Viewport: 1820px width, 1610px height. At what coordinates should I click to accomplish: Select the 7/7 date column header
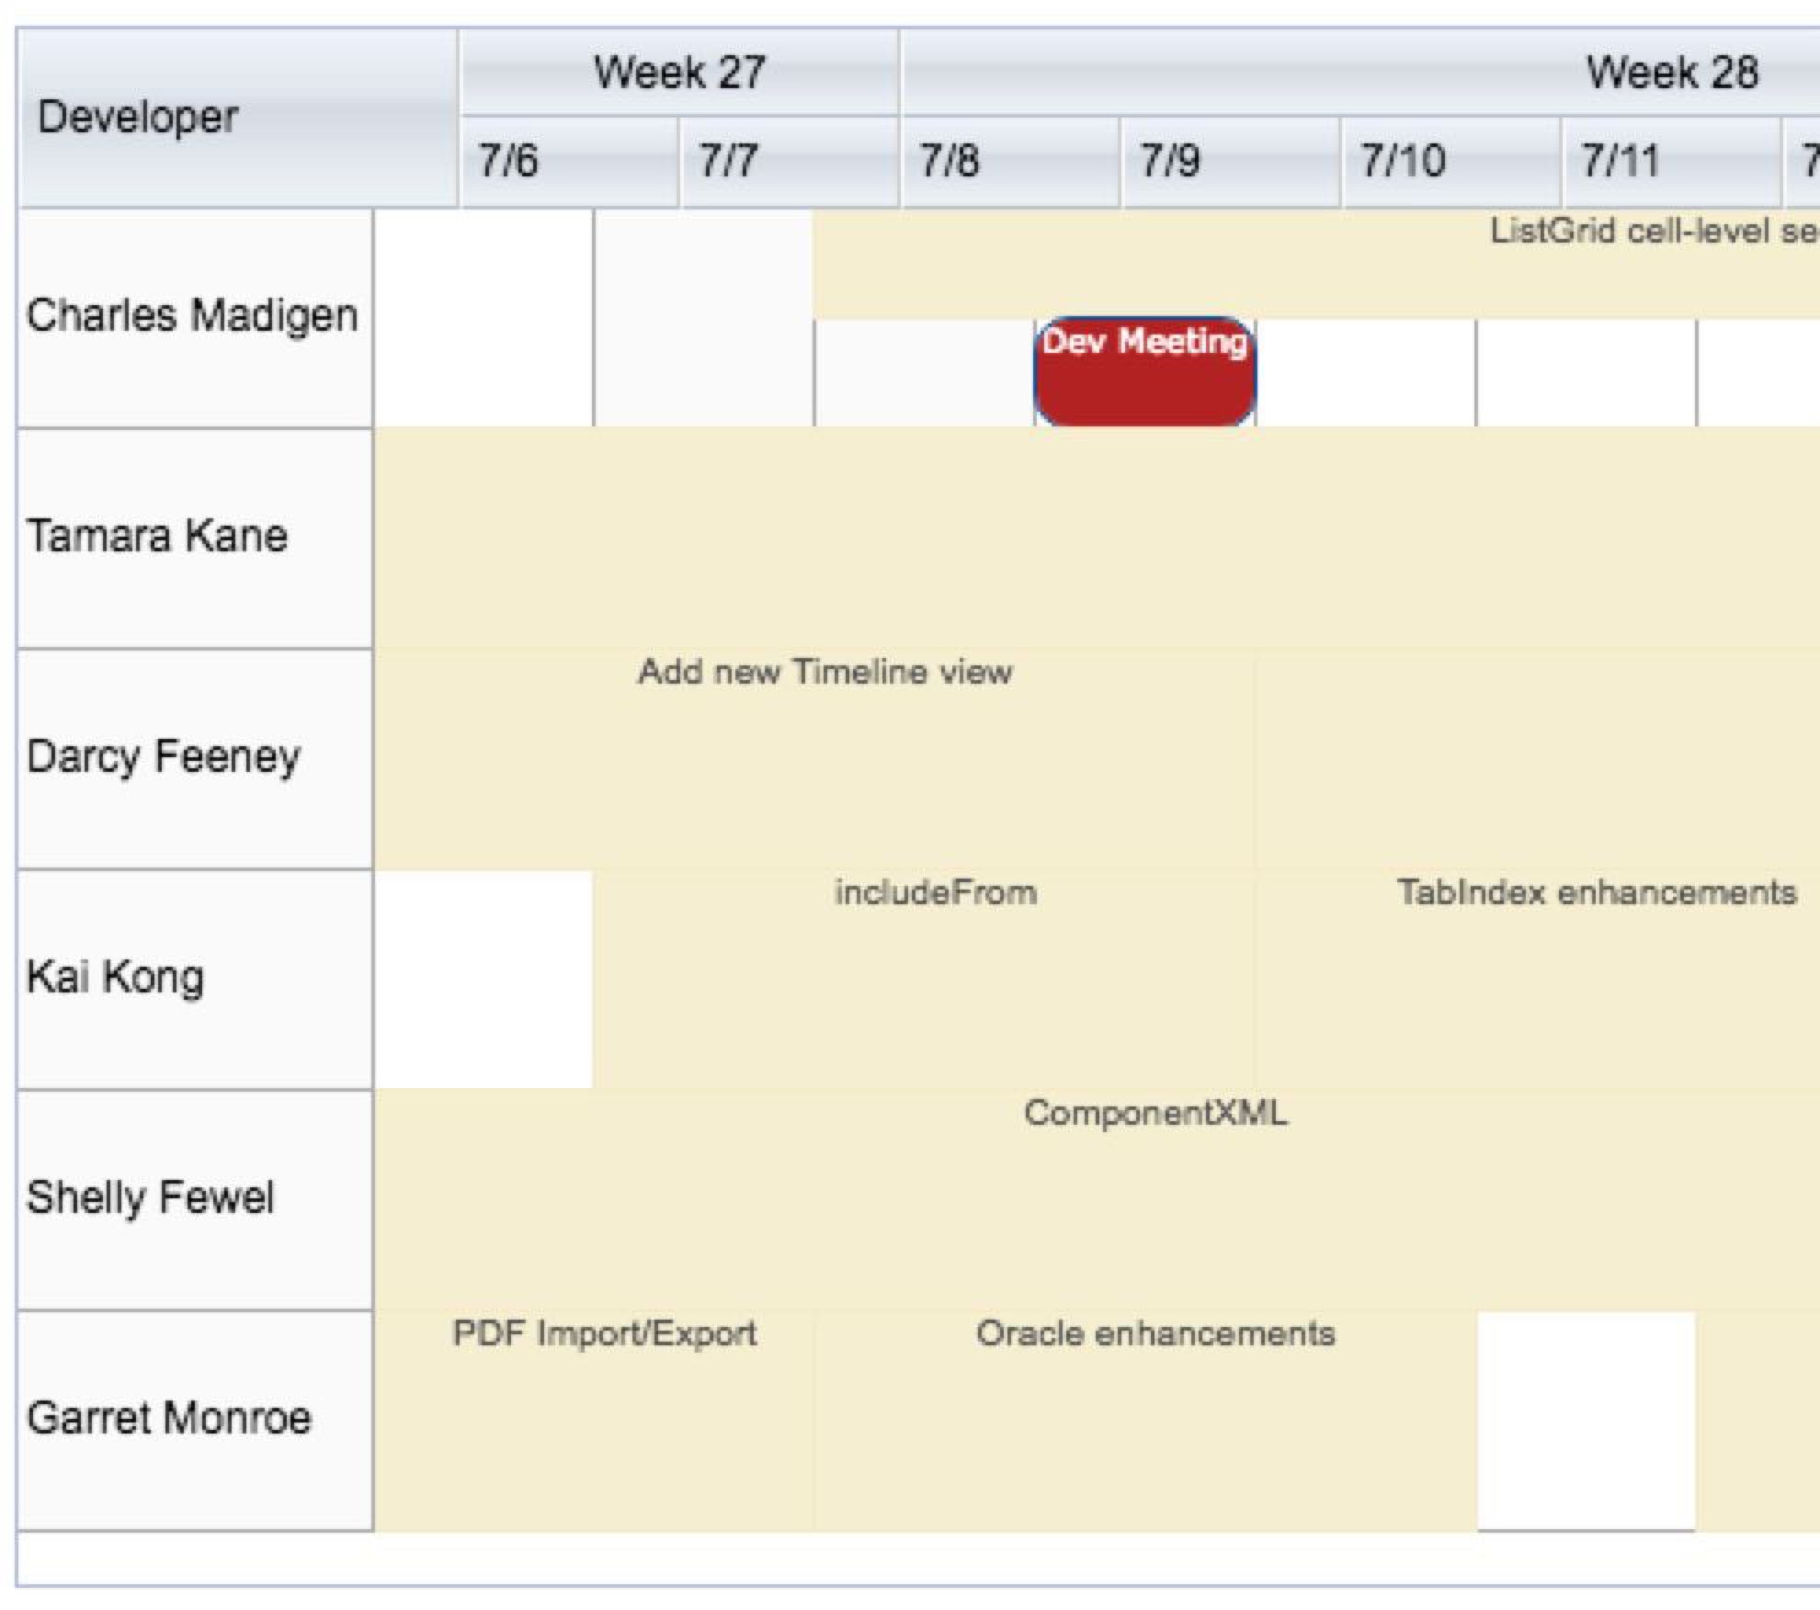tap(789, 162)
